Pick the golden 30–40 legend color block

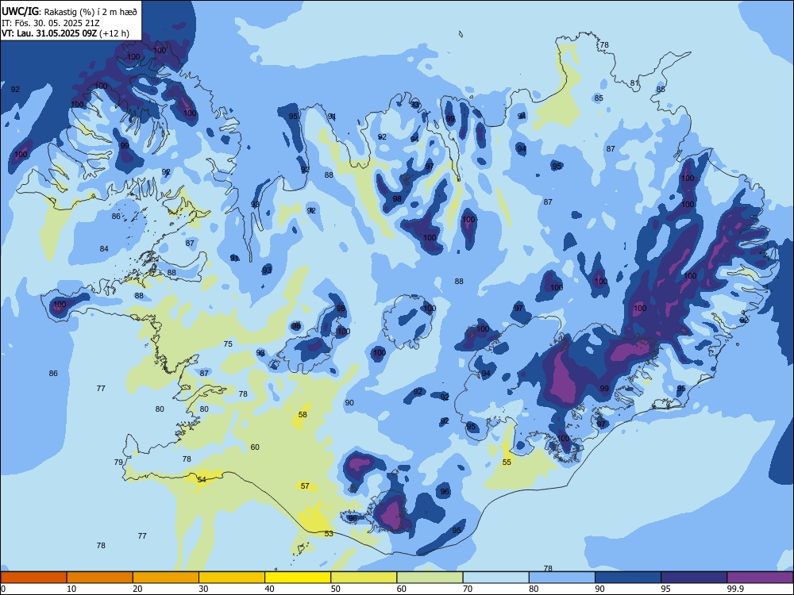click(232, 578)
